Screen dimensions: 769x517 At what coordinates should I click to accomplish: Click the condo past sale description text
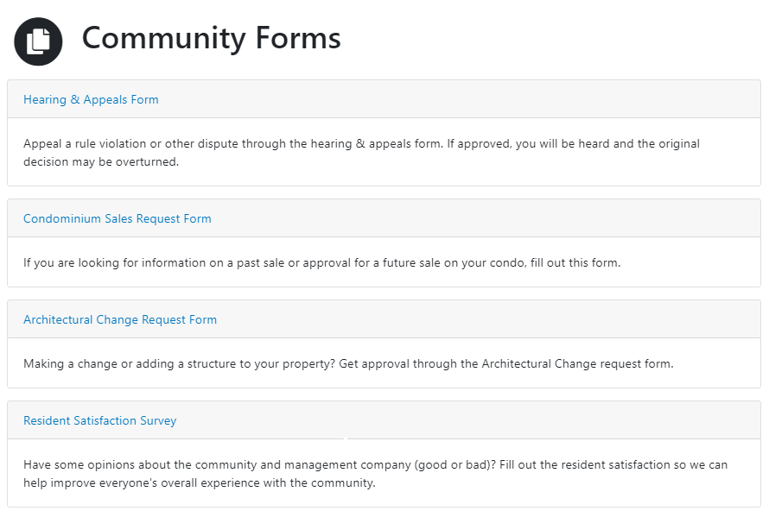pos(322,262)
